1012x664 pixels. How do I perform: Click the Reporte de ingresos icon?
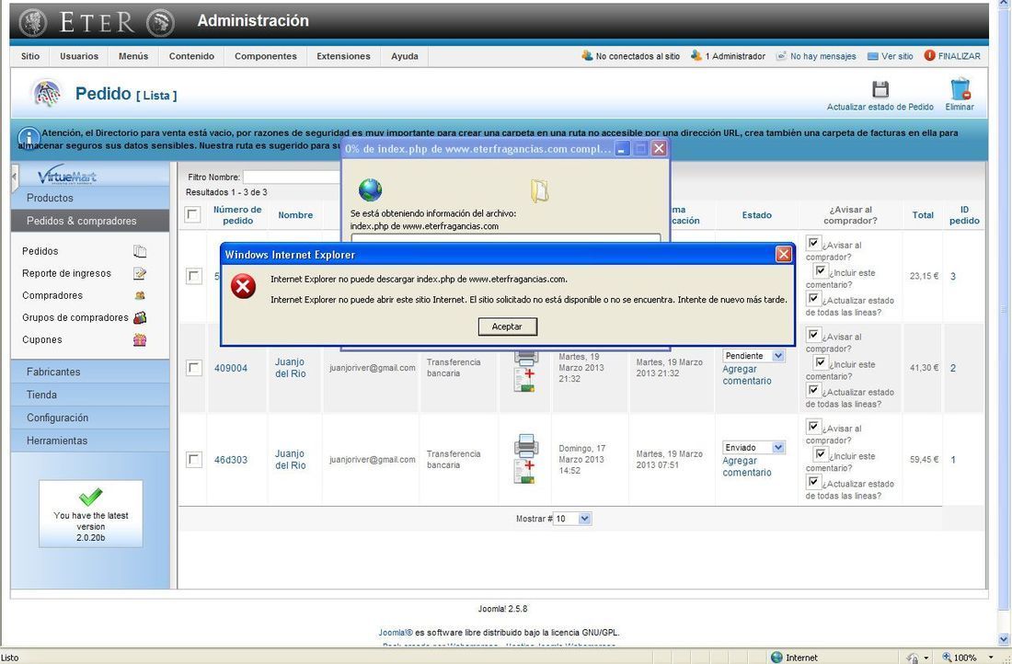[140, 273]
